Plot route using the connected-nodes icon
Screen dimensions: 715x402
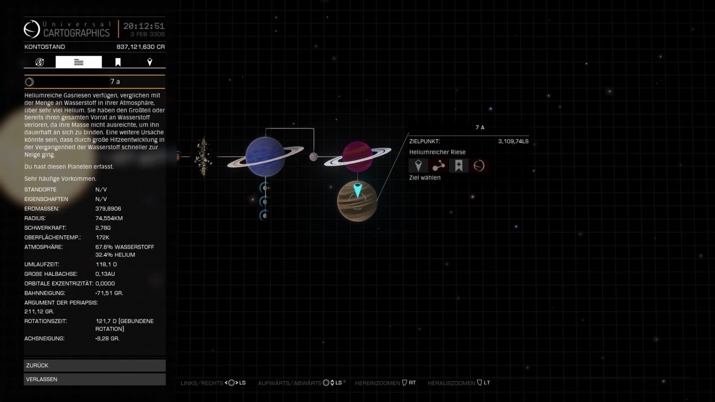tap(439, 166)
